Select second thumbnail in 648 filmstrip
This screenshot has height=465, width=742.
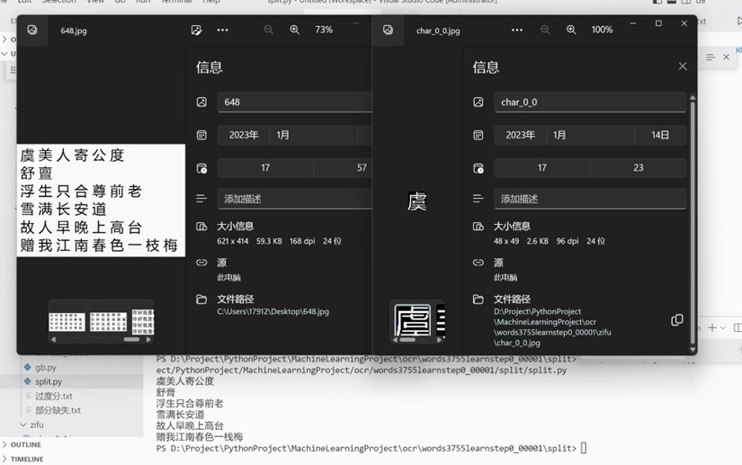pyautogui.click(x=108, y=322)
